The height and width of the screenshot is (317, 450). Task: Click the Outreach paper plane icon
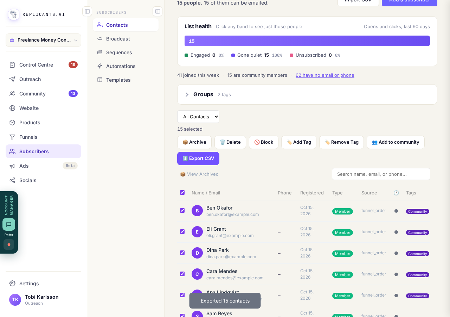pyautogui.click(x=12, y=79)
